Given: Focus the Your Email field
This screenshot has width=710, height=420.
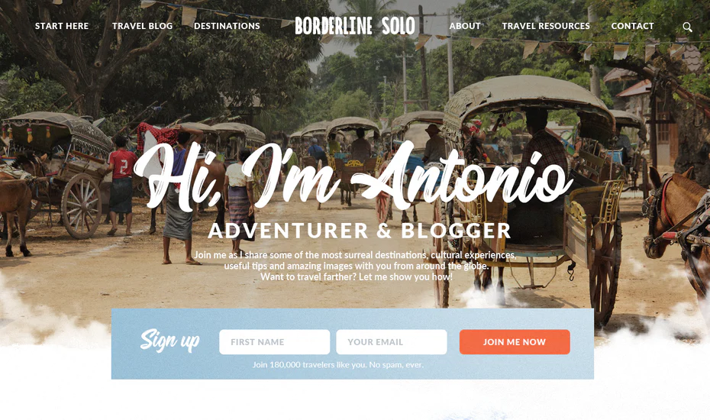Looking at the screenshot, I should click(x=392, y=342).
